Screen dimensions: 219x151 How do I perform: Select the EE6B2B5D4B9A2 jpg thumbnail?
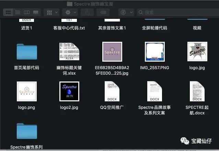point(112,52)
